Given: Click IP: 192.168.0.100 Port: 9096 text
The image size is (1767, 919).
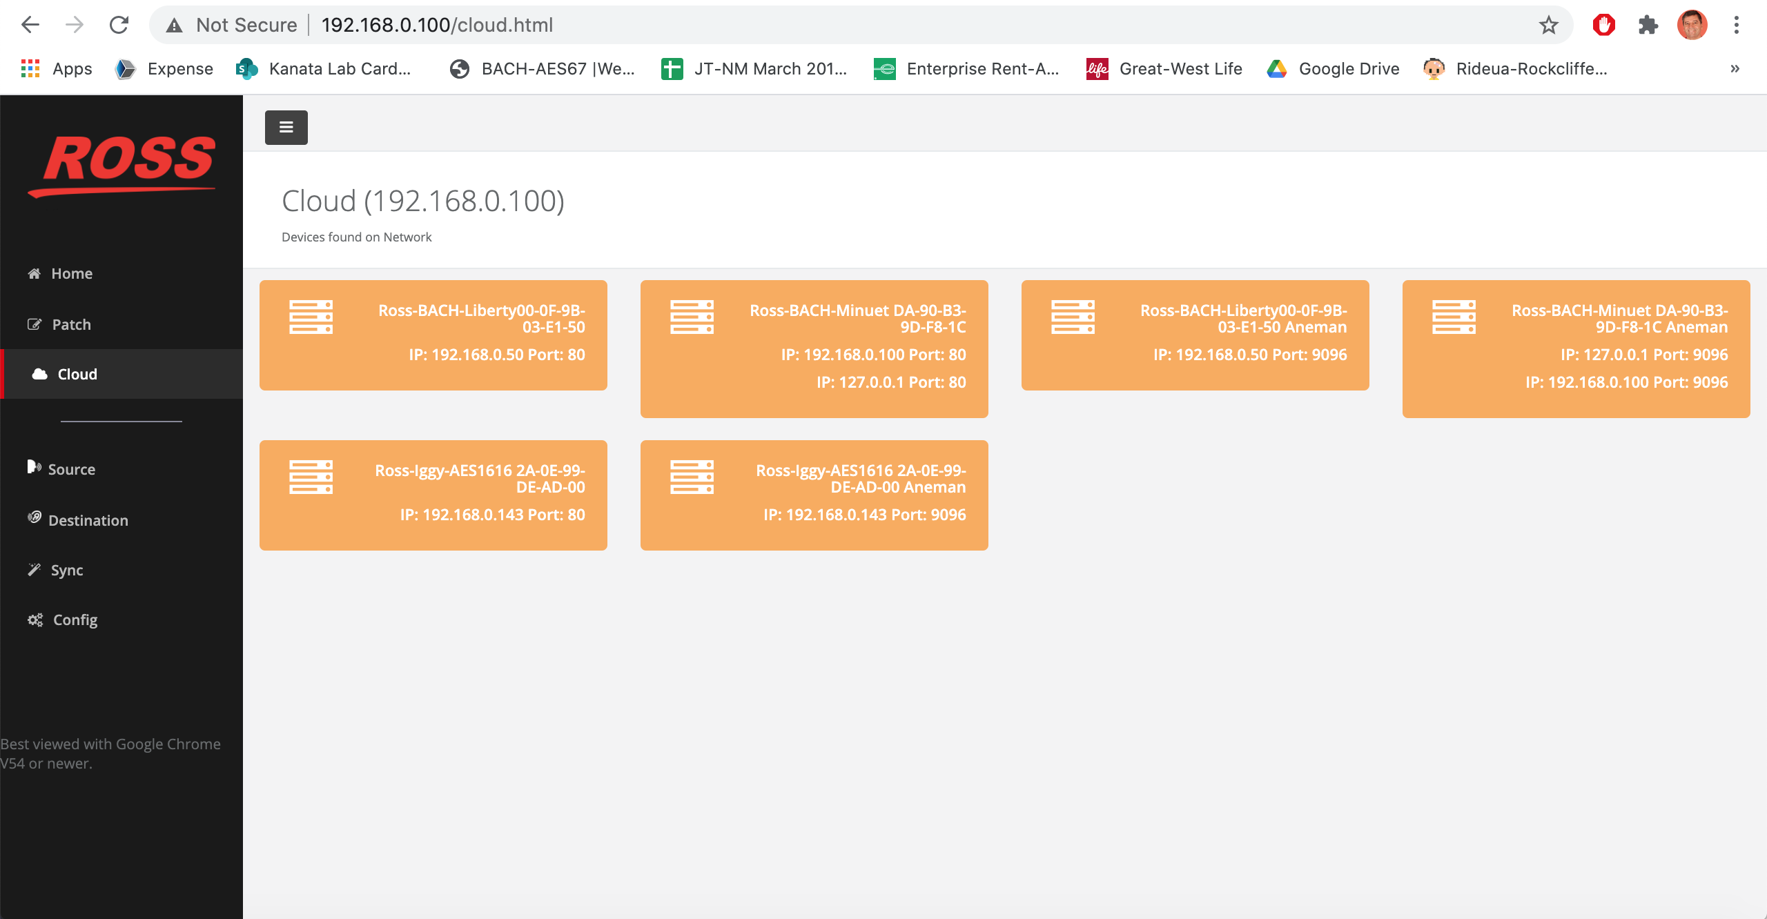Looking at the screenshot, I should pos(1627,382).
